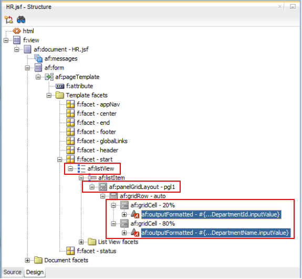Collapse the af:document node

(x=17, y=49)
